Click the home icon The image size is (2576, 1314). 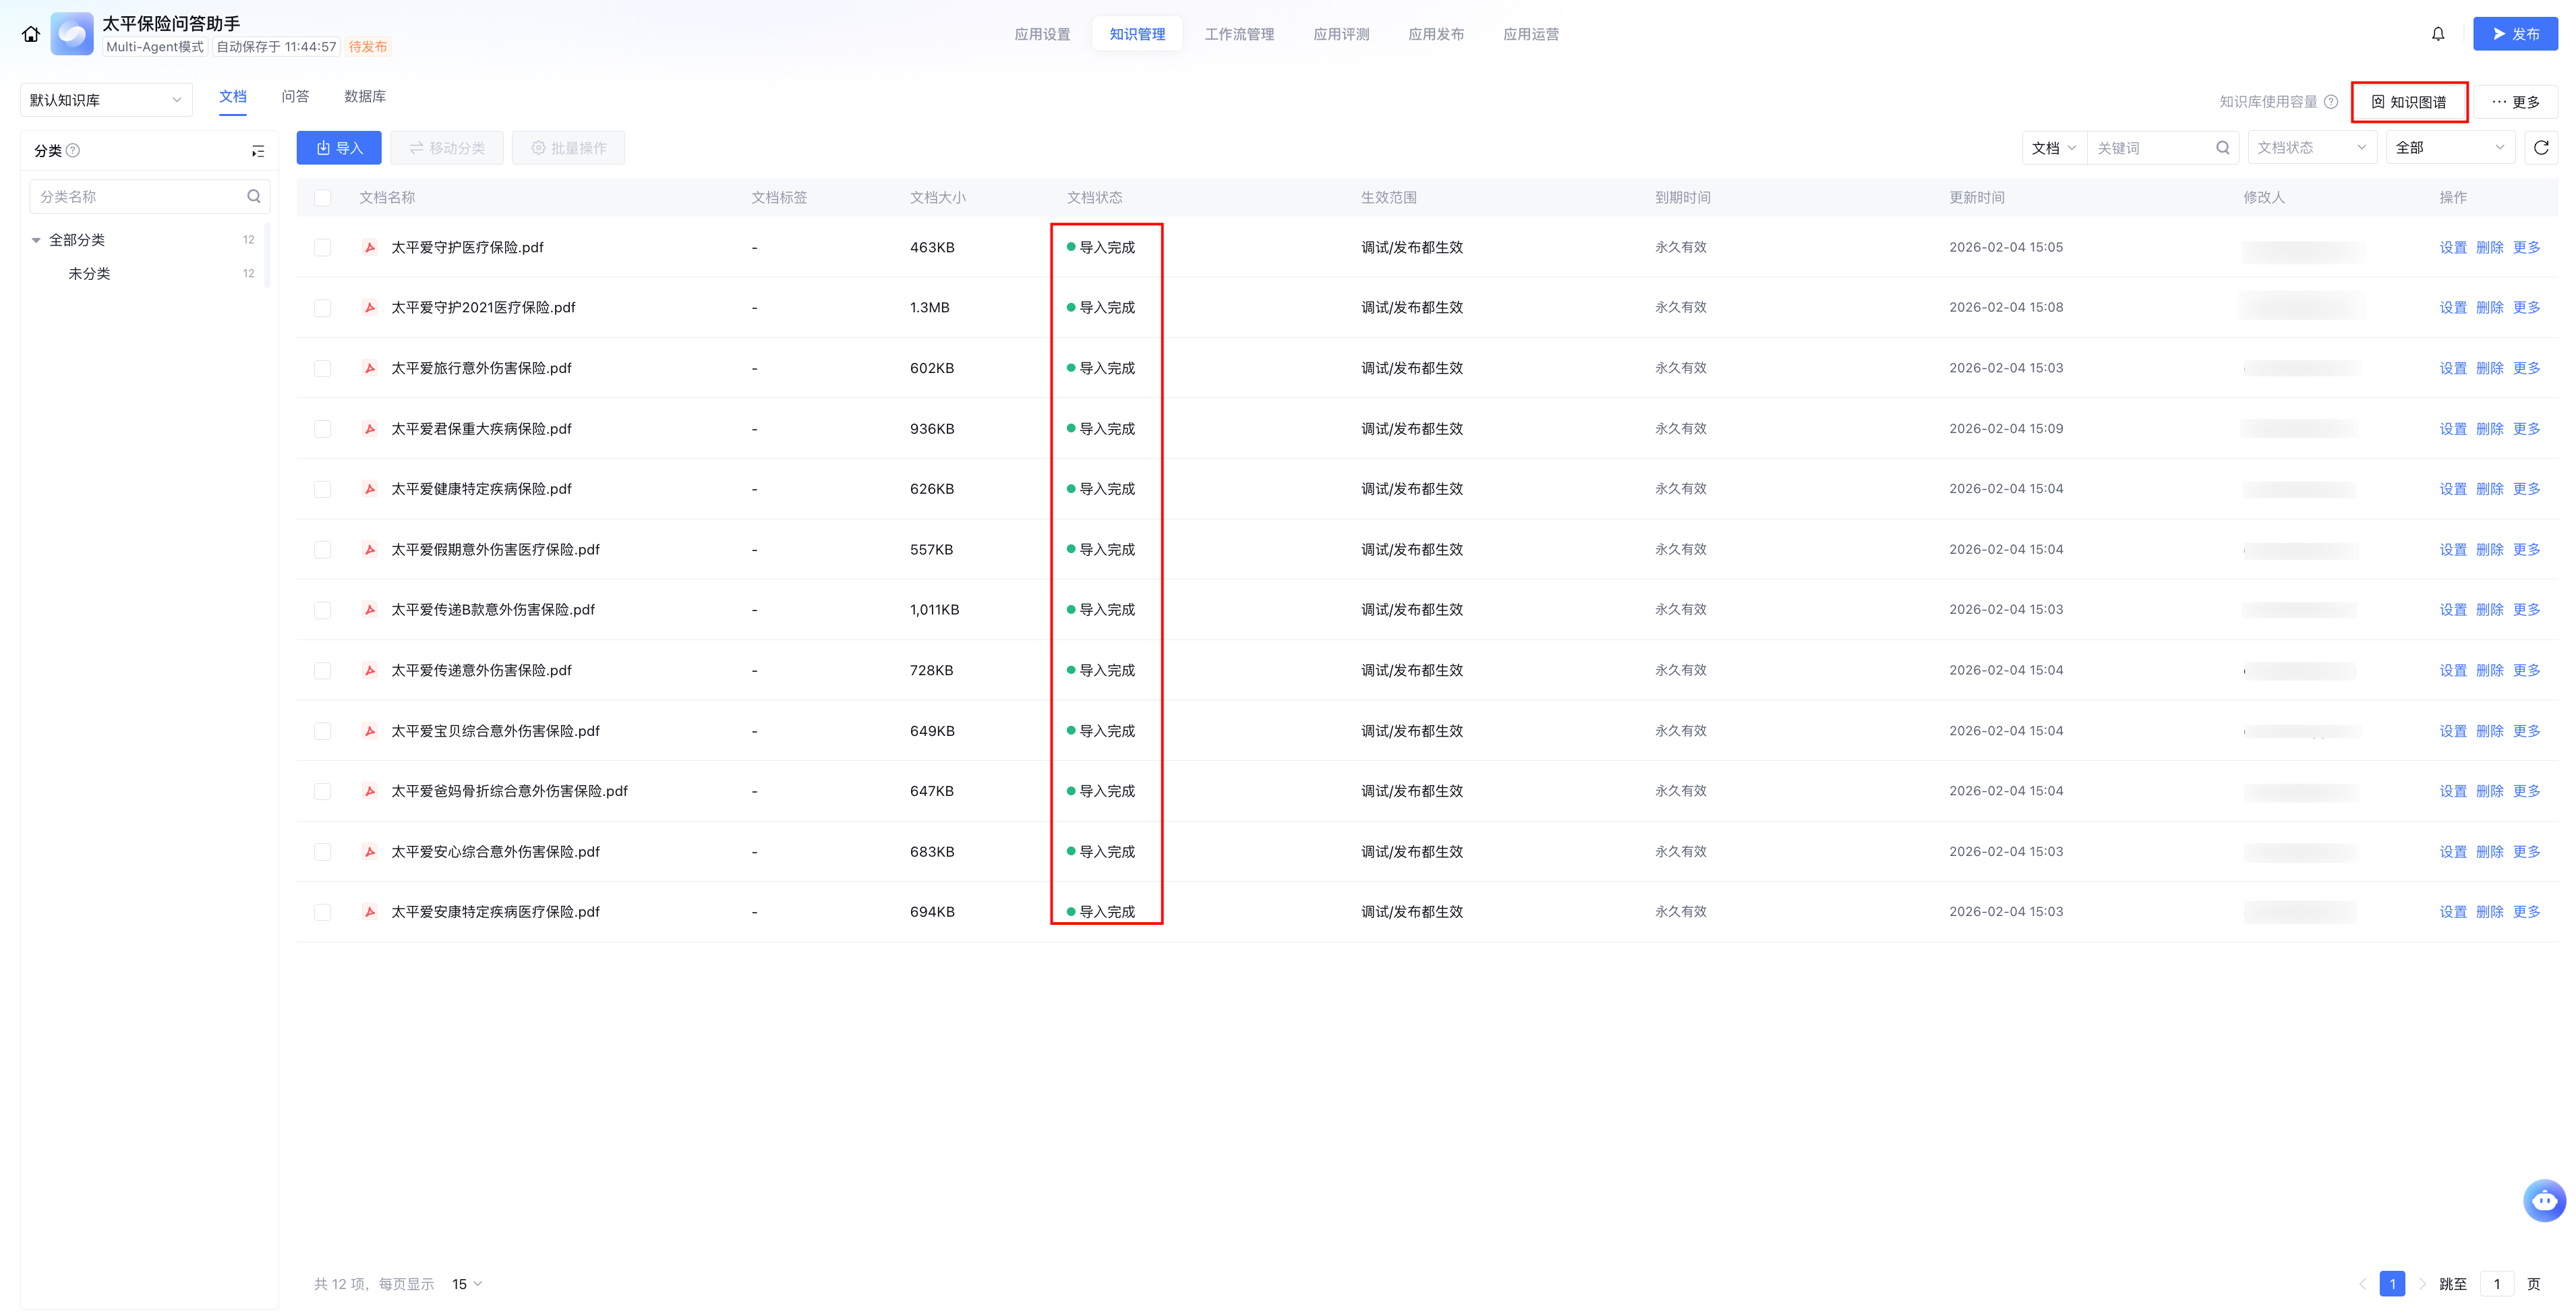point(31,34)
